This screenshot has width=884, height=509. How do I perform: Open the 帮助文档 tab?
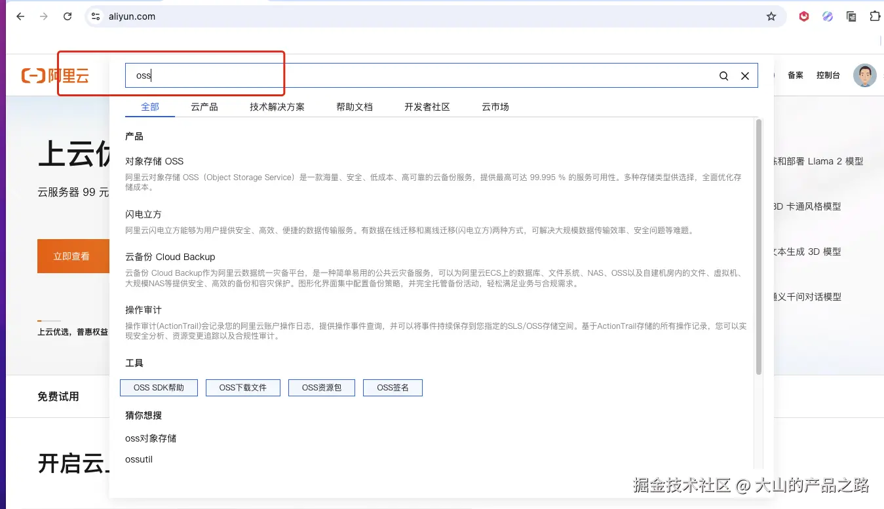(x=355, y=106)
